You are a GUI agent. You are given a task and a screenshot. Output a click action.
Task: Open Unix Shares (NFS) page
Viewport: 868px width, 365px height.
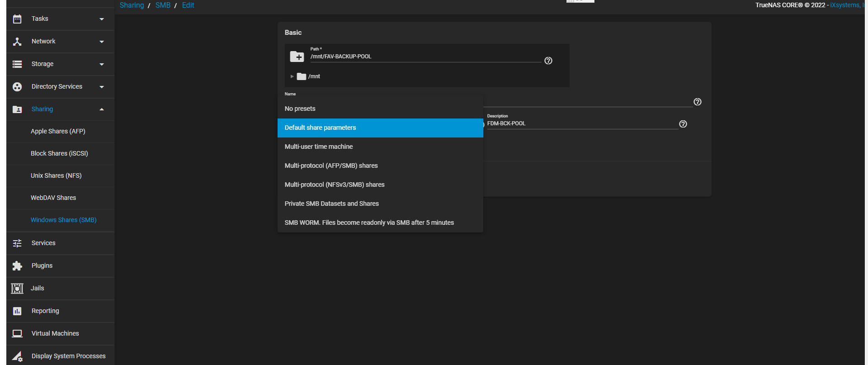56,175
